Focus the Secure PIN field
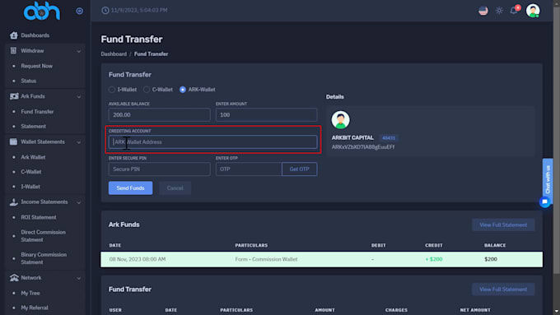Screen dimensions: 560x315 tap(159, 169)
